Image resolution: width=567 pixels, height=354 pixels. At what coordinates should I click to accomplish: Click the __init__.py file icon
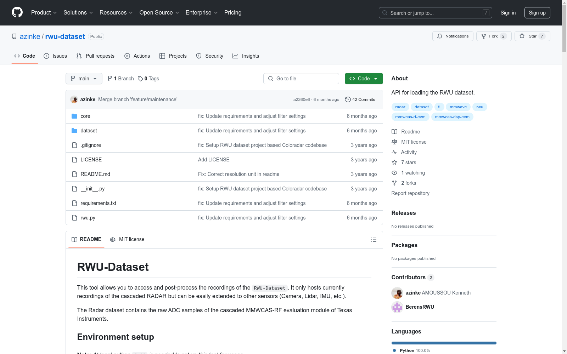point(74,189)
